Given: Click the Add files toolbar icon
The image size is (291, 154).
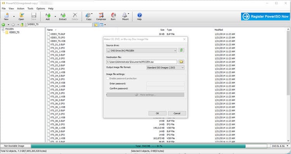Looking at the screenshot, I should tap(48, 16).
